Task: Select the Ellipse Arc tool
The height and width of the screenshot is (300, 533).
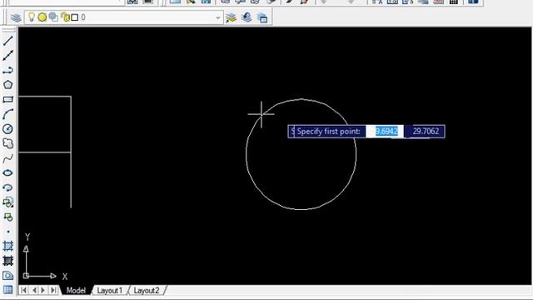Action: click(x=7, y=187)
